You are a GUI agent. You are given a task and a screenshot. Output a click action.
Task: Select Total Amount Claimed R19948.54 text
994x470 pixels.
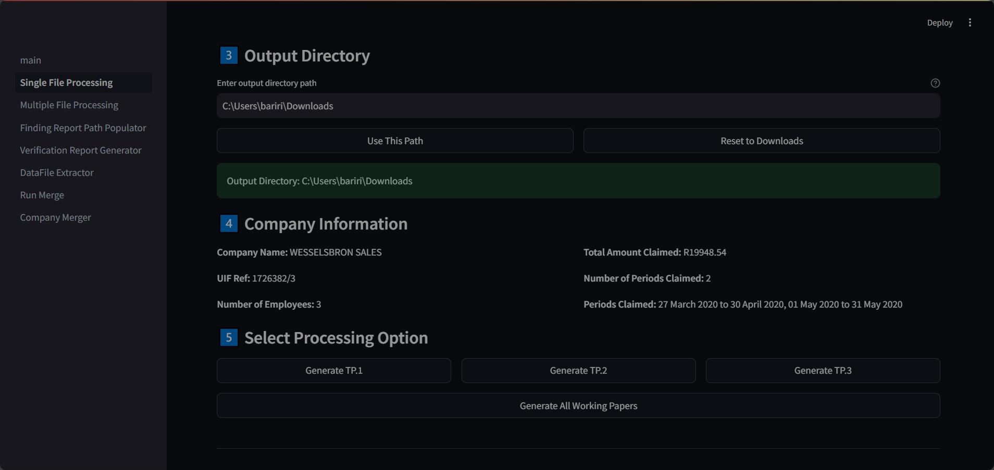point(655,252)
